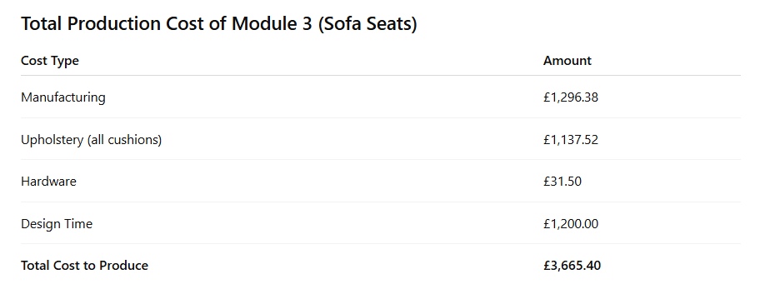
Task: Select the Amount column header
Action: click(x=567, y=61)
